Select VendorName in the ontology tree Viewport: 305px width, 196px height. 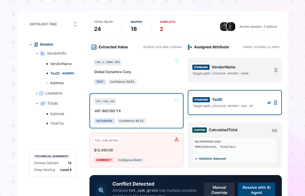pos(61,64)
